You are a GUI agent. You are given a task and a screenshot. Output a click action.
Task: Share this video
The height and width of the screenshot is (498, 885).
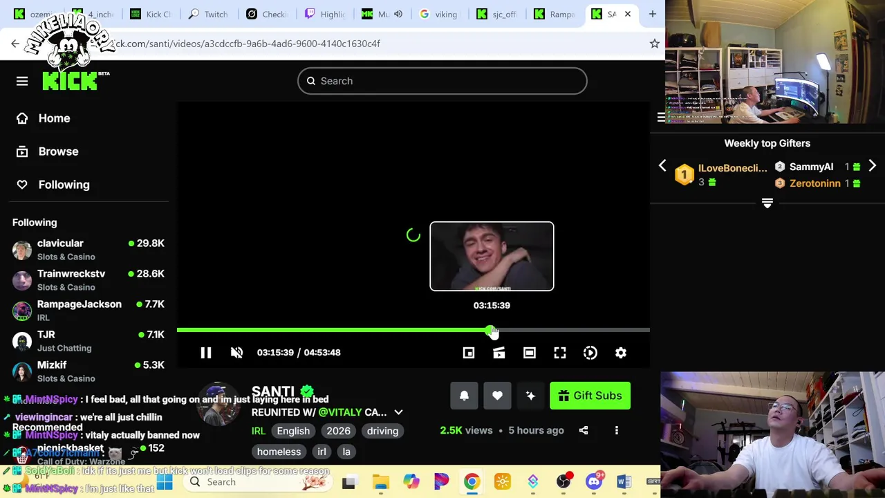(x=584, y=430)
